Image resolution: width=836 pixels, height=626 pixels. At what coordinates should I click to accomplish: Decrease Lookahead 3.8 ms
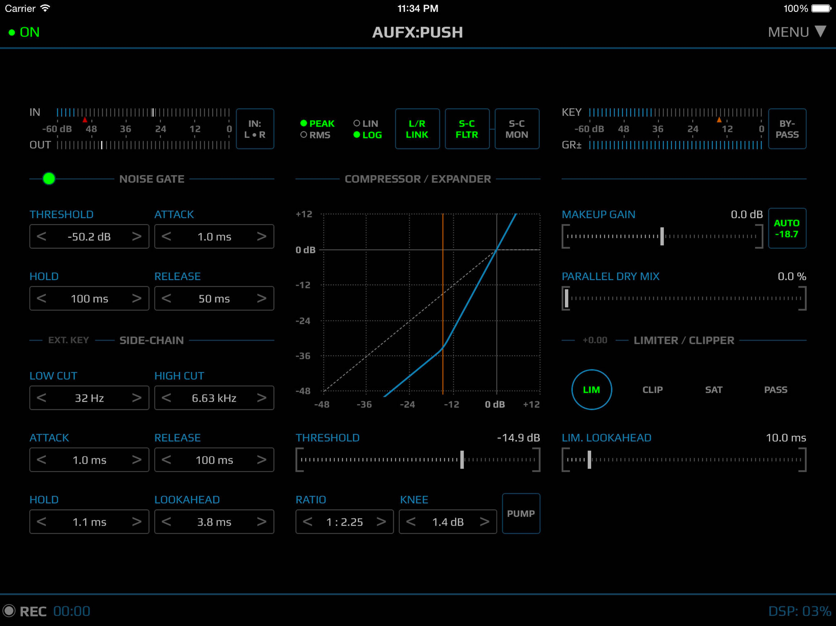click(x=166, y=521)
